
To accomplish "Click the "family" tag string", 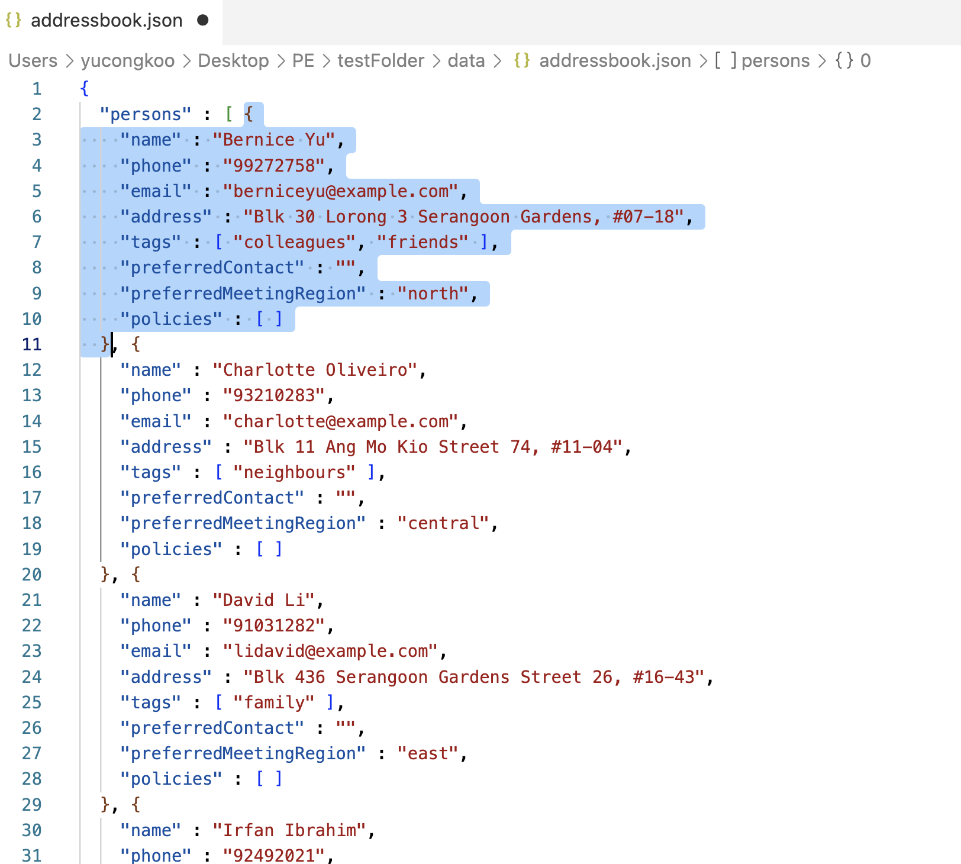I will (x=274, y=702).
